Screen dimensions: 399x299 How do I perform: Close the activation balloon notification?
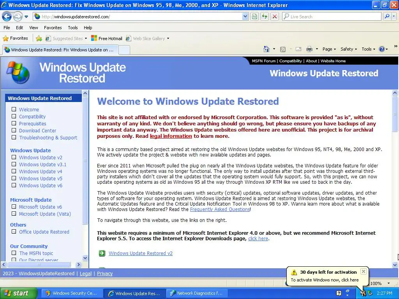(364, 271)
